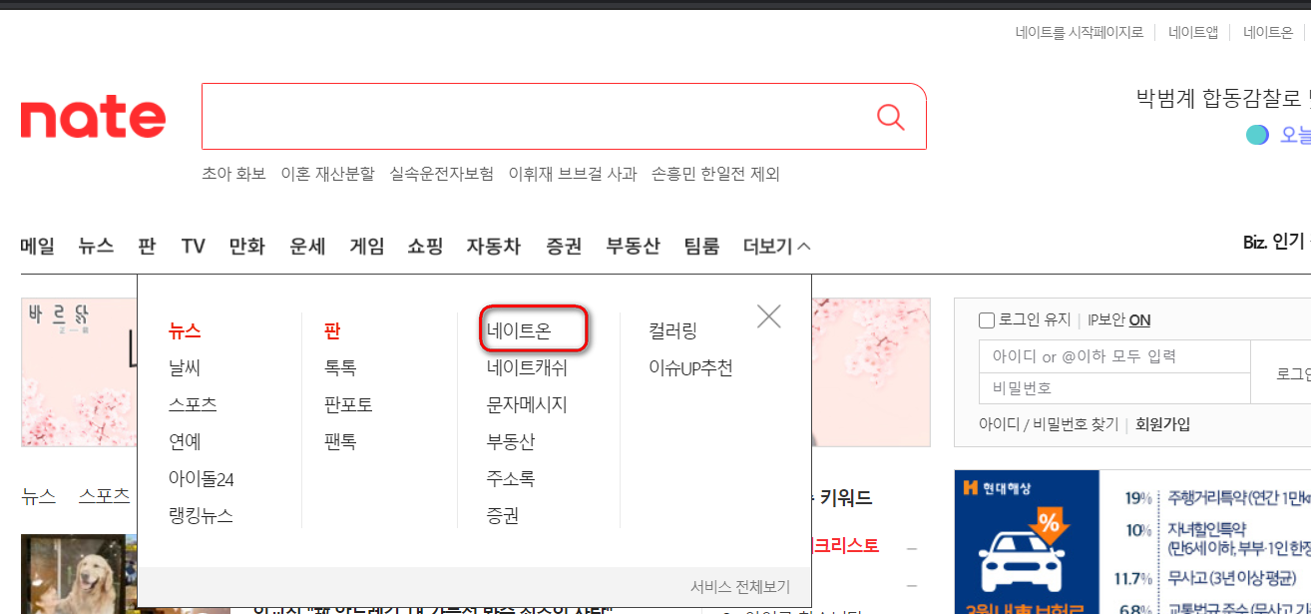Select 부동산 in dropdown panel
The height and width of the screenshot is (614, 1311).
click(x=511, y=441)
